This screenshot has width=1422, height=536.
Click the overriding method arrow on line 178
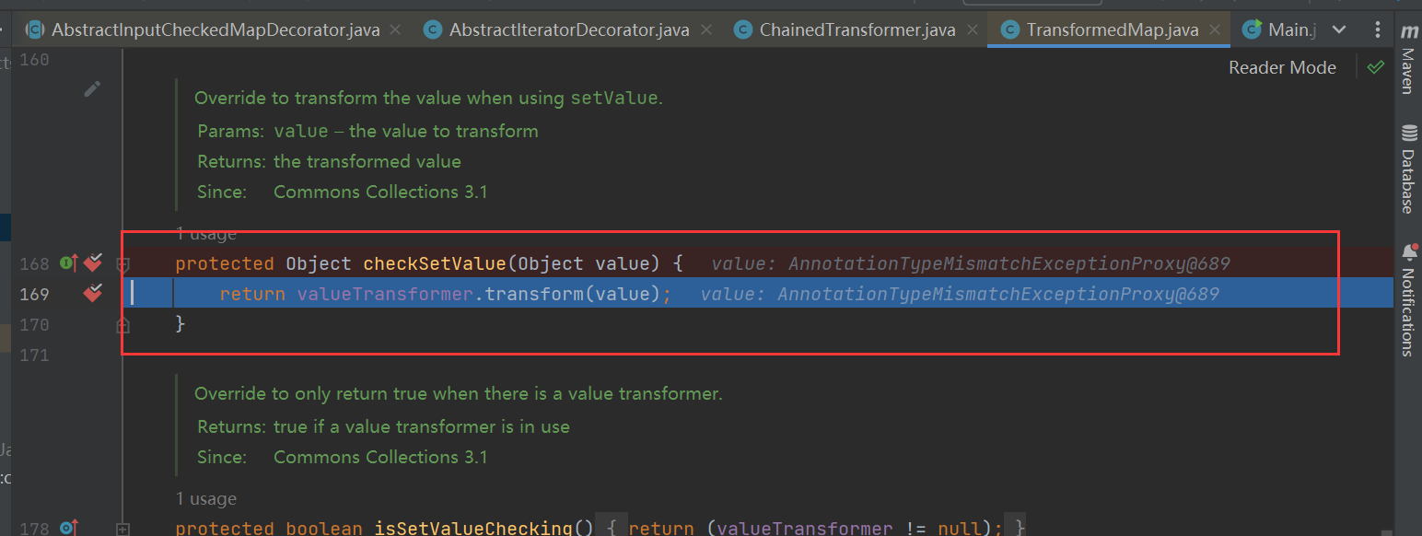click(x=68, y=527)
